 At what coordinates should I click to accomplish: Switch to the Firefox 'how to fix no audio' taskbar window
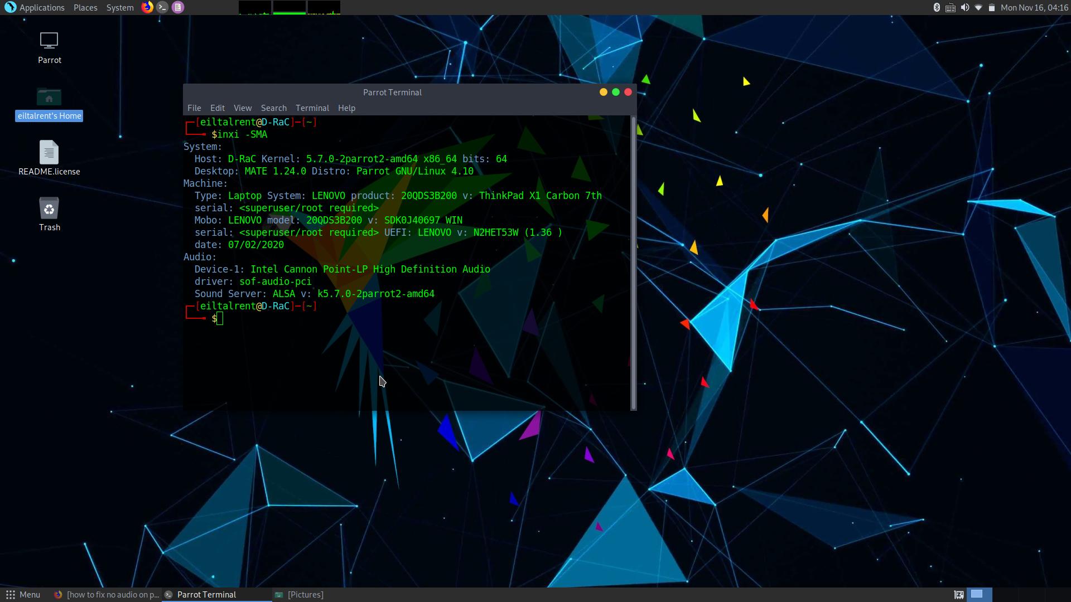point(107,595)
